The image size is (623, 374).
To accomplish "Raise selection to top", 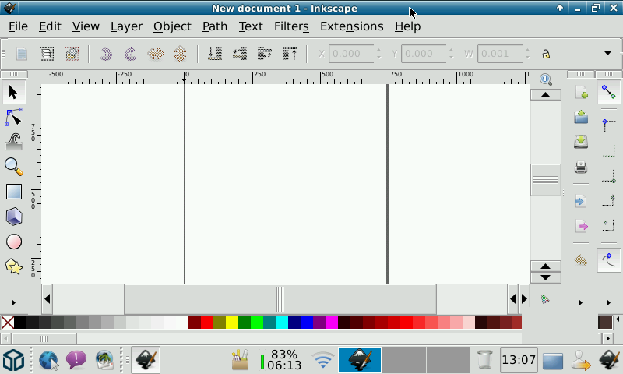I will coord(289,54).
